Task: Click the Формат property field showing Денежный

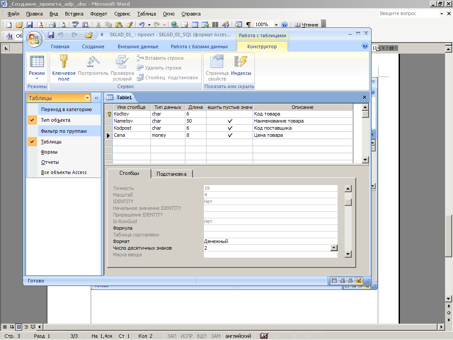Action: (270, 241)
